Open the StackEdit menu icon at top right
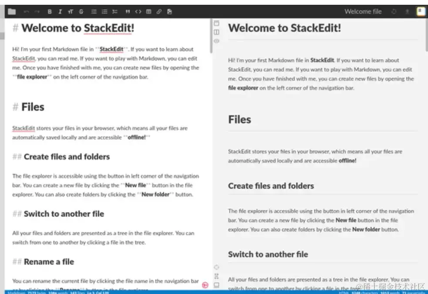The width and height of the screenshot is (428, 294). pyautogui.click(x=421, y=11)
